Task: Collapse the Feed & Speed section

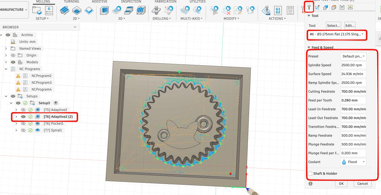Action: pos(309,48)
